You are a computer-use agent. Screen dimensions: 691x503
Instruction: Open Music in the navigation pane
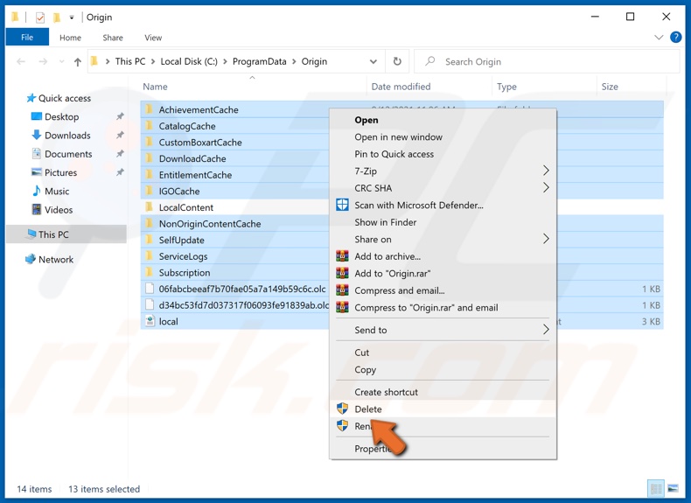[x=57, y=191]
